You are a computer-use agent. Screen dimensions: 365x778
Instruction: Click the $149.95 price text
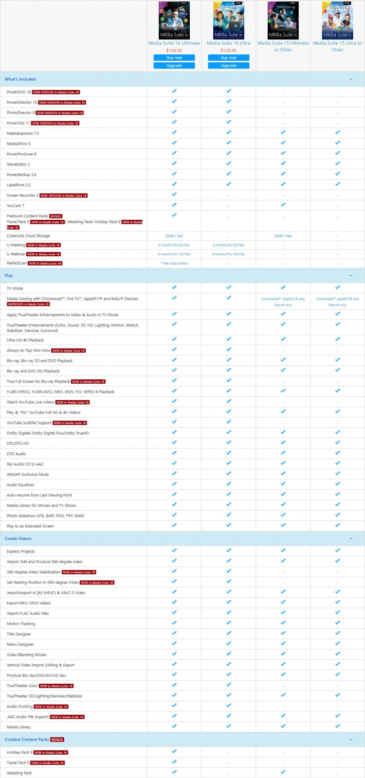click(174, 51)
